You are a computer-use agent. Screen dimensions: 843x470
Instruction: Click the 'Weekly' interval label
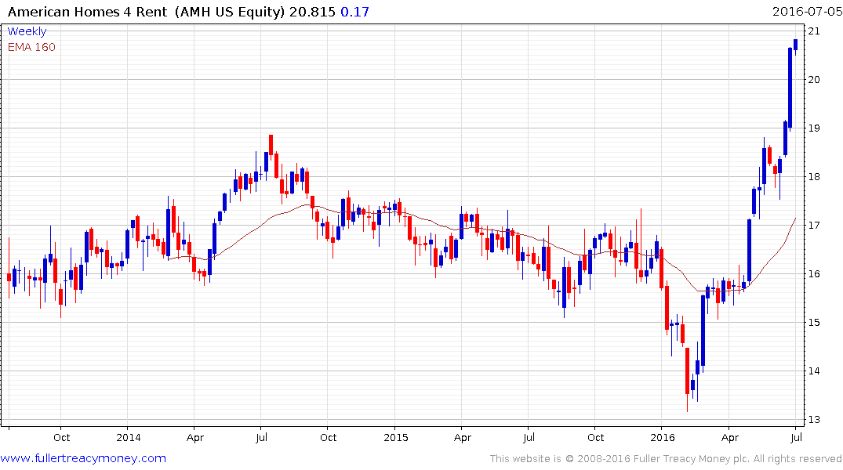tap(27, 31)
